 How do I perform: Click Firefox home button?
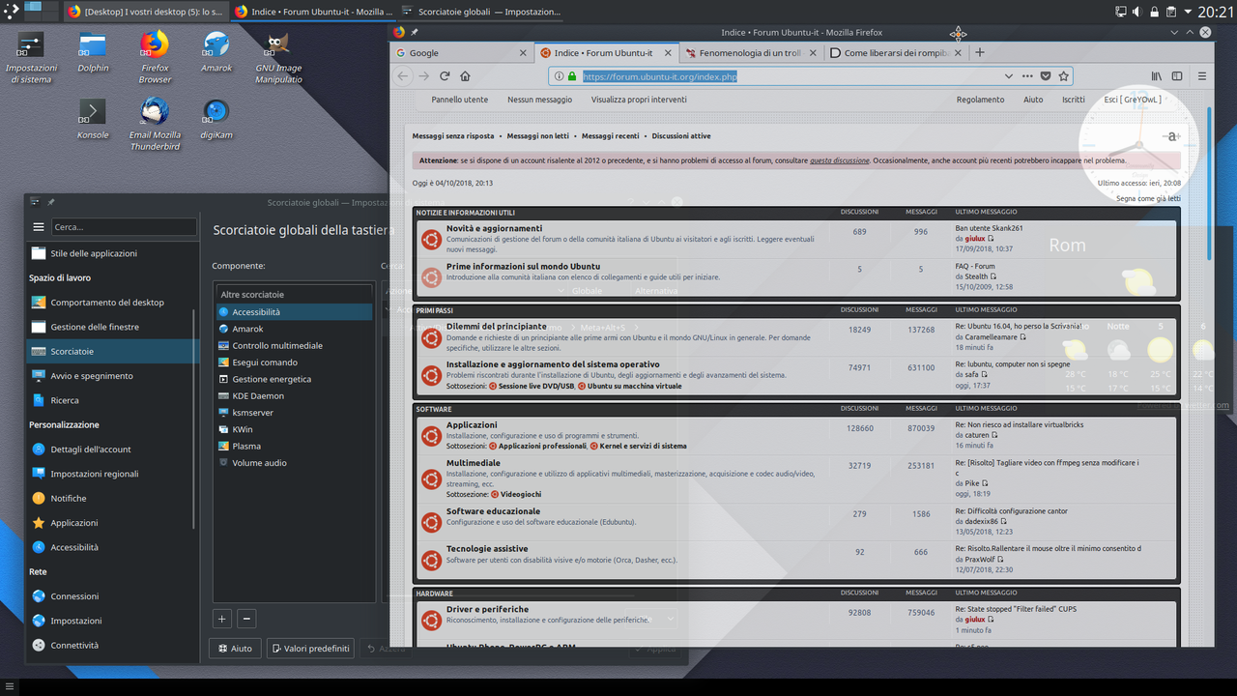(465, 75)
